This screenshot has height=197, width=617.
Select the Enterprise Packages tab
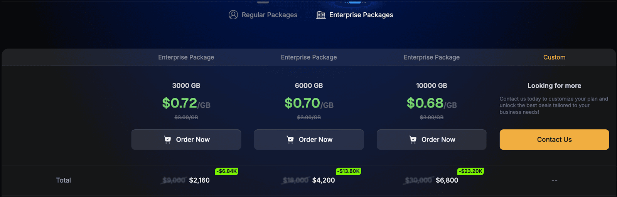click(x=361, y=15)
